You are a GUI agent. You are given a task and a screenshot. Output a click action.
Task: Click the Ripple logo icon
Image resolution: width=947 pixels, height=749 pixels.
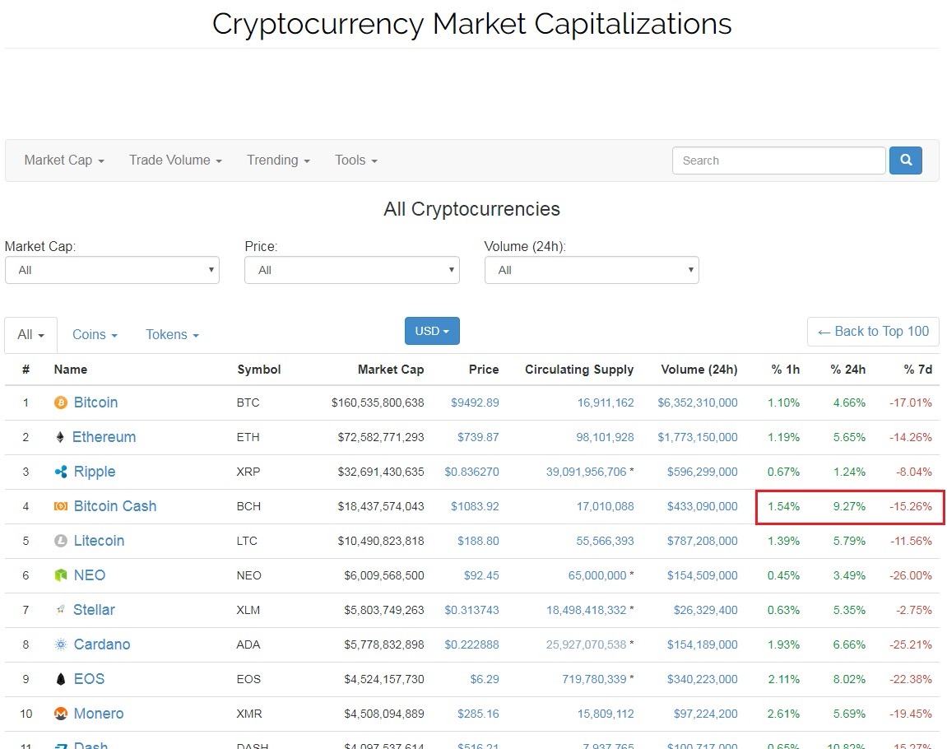point(61,471)
